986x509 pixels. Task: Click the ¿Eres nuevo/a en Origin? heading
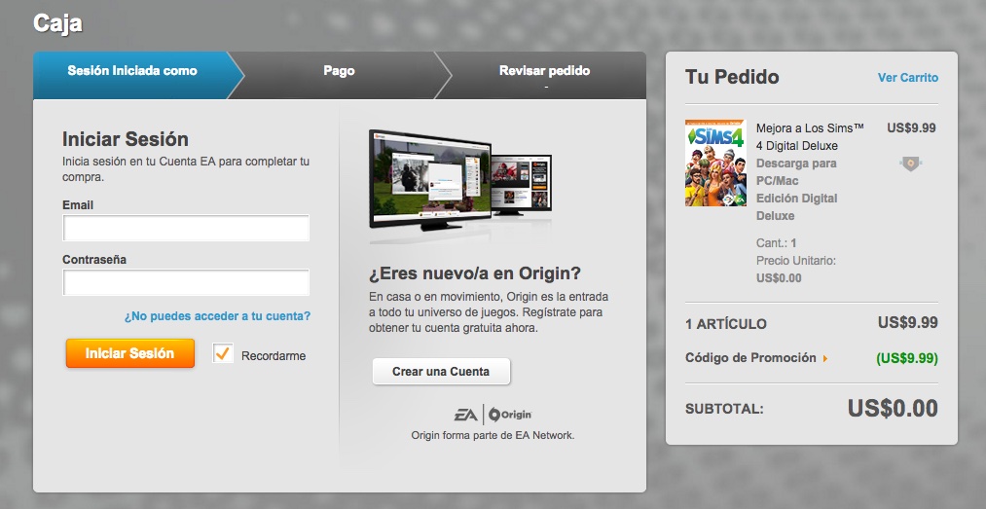click(475, 274)
